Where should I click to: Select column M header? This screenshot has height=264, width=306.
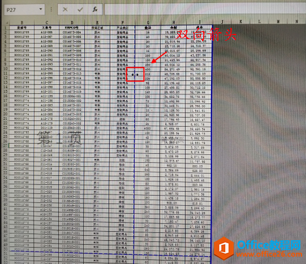[278, 21]
